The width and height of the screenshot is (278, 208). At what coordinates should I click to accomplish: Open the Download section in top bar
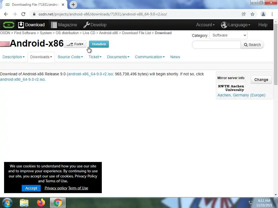tap(31, 25)
